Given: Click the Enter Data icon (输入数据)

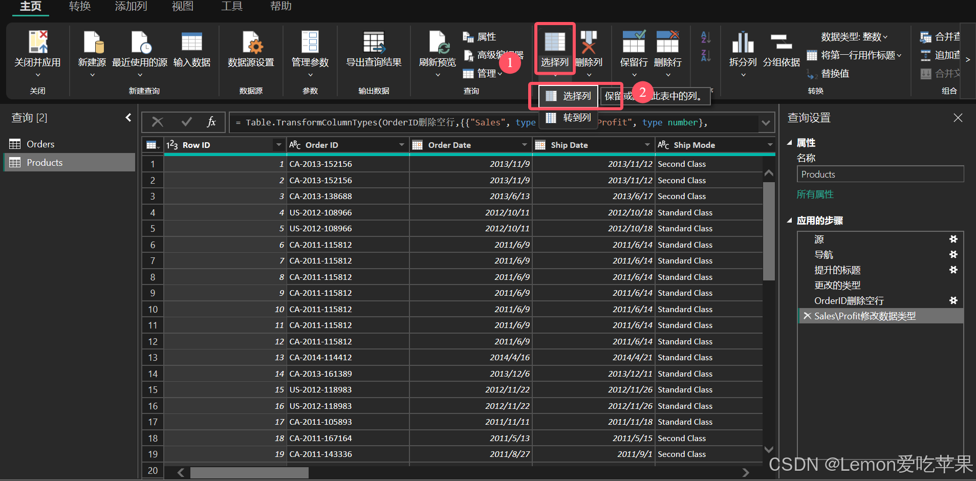Looking at the screenshot, I should point(192,42).
